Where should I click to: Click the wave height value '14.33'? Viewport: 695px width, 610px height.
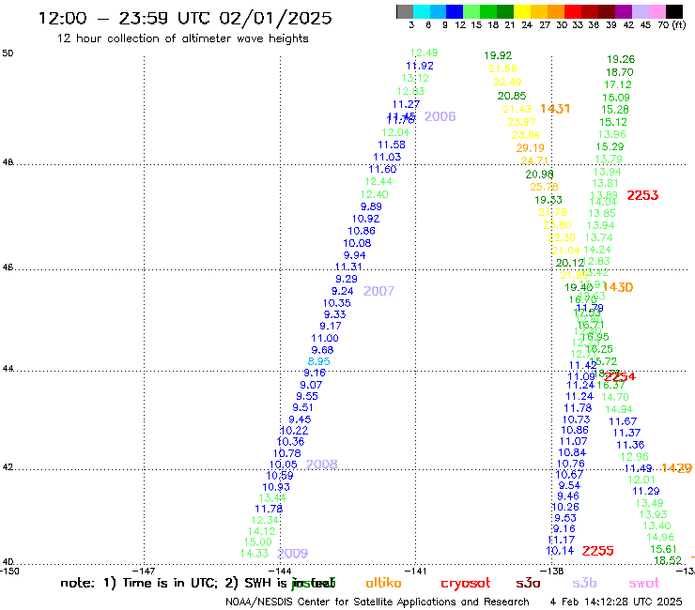255,554
